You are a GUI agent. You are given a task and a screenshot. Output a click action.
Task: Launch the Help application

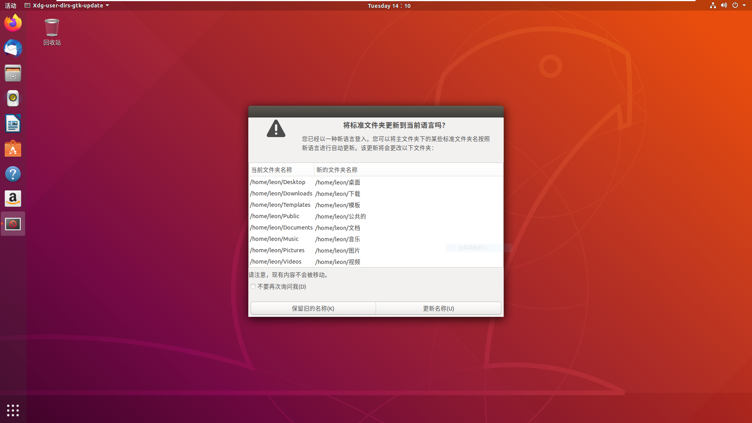13,174
